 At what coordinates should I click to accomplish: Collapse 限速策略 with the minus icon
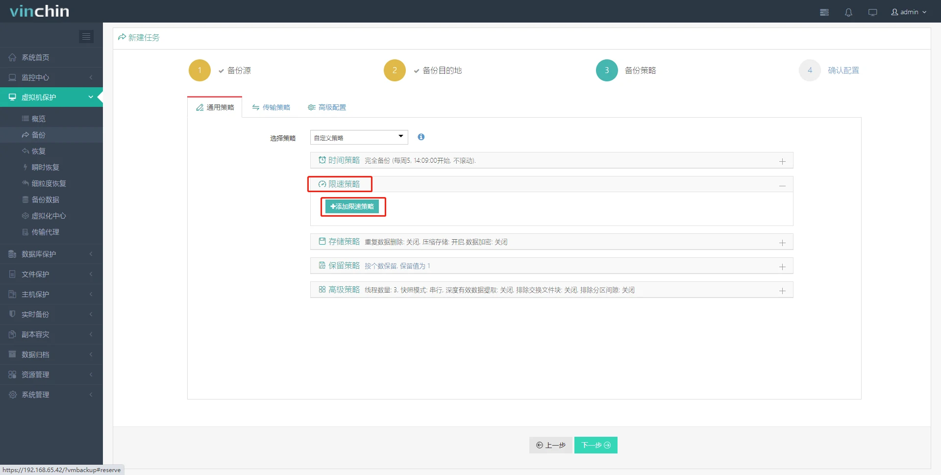(782, 185)
